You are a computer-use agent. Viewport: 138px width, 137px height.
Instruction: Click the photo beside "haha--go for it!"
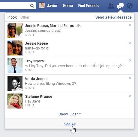pos(15,48)
